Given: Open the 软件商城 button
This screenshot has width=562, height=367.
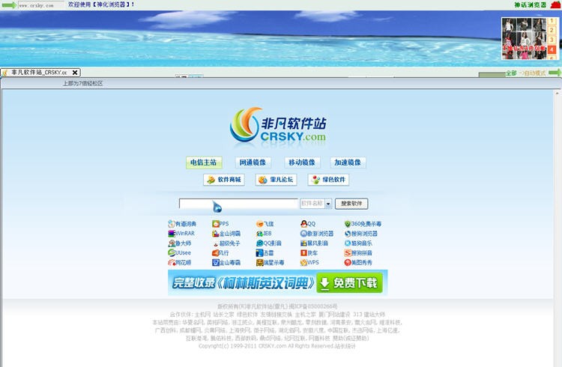Looking at the screenshot, I should (224, 180).
